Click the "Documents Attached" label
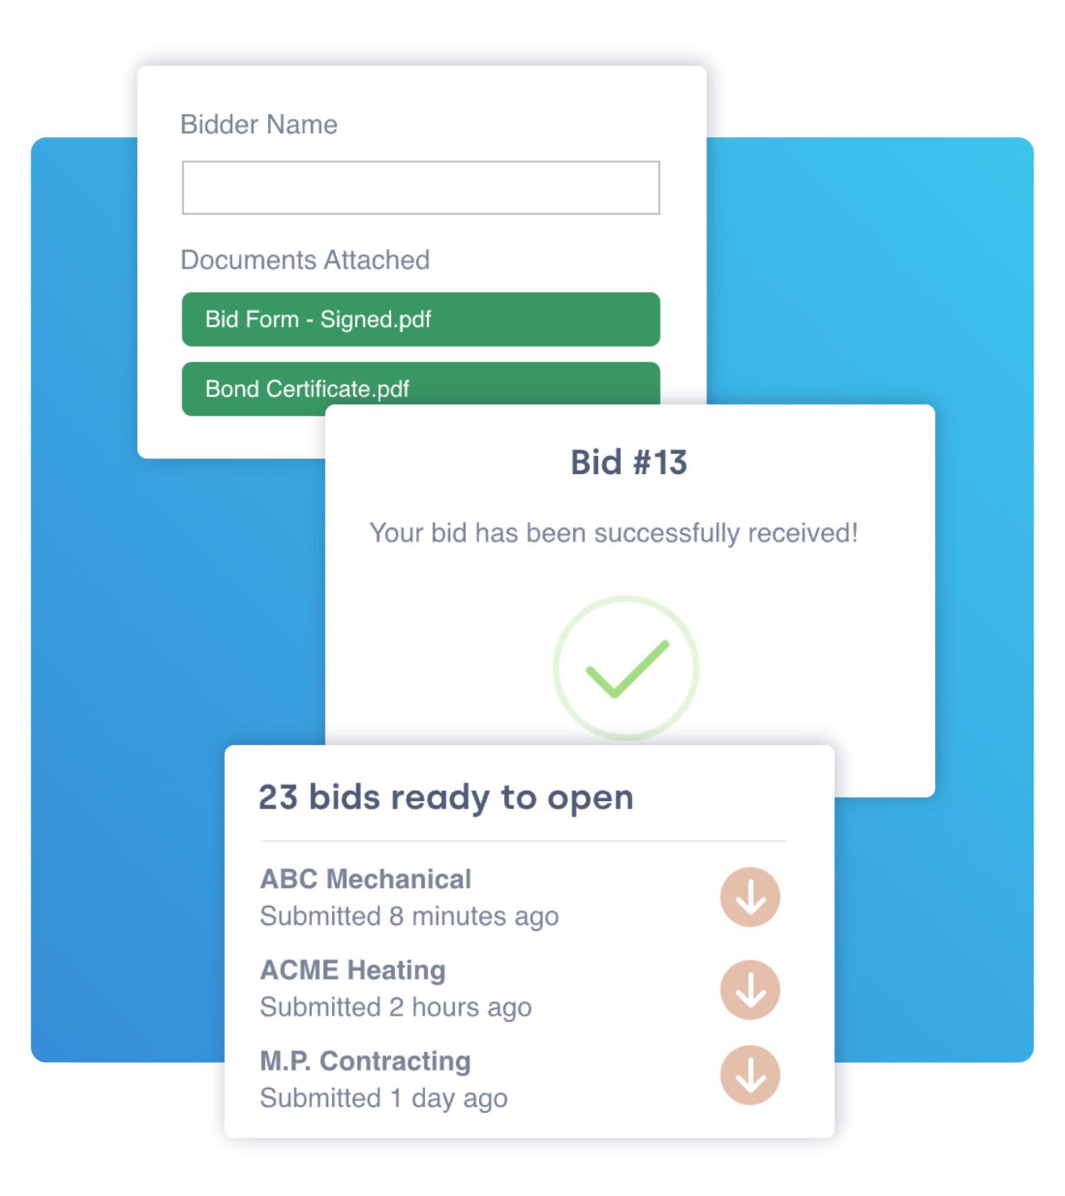1065x1196 pixels. point(305,260)
